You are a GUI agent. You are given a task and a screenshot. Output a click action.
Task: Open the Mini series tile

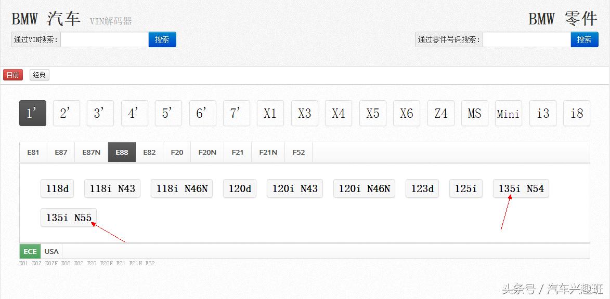pos(509,113)
